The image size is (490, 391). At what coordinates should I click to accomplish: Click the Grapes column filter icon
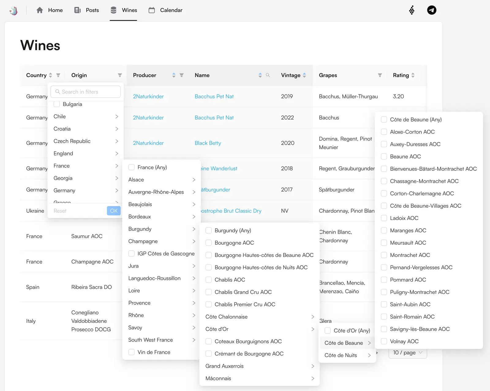[380, 75]
